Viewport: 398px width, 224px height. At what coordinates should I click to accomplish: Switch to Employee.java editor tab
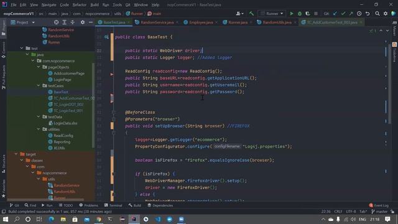point(201,22)
